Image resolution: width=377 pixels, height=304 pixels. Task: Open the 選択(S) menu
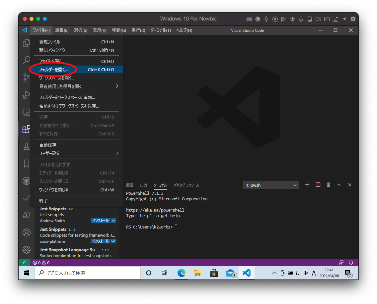(81, 30)
